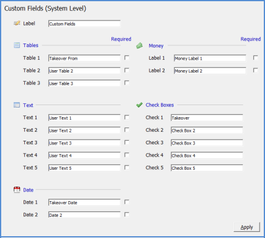The height and width of the screenshot is (238, 265).
Task: Select the Money Label 2 field
Action: (x=210, y=71)
